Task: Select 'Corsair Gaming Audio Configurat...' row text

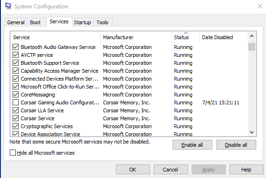Action: point(60,103)
